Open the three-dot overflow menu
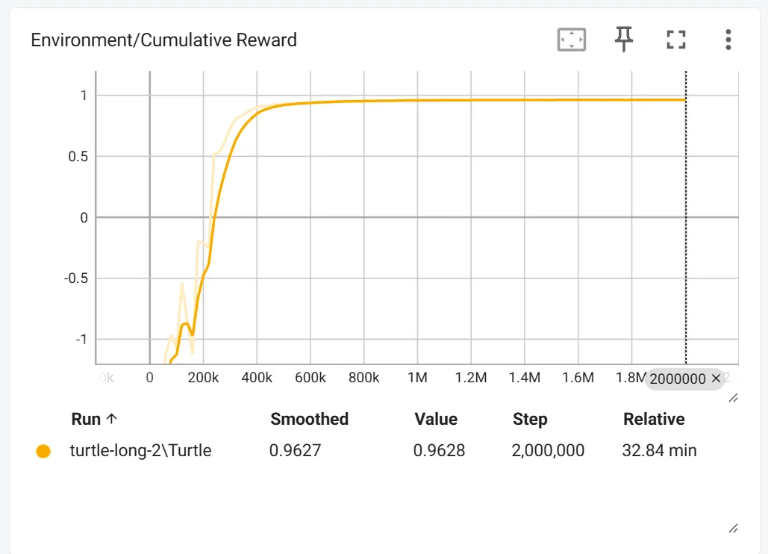 coord(728,40)
